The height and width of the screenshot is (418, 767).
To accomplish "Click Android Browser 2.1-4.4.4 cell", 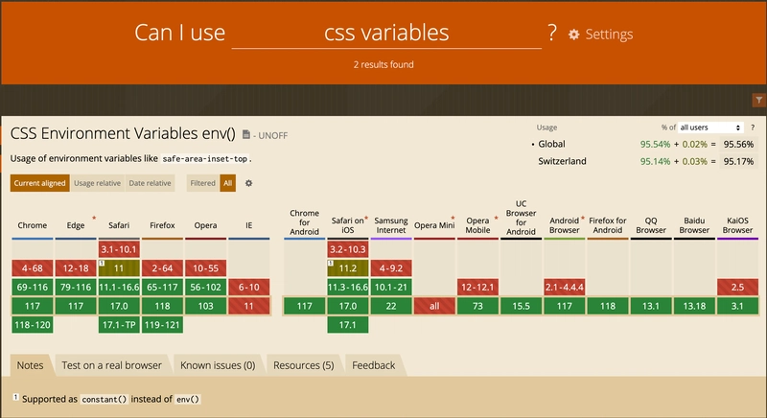I will [x=564, y=287].
